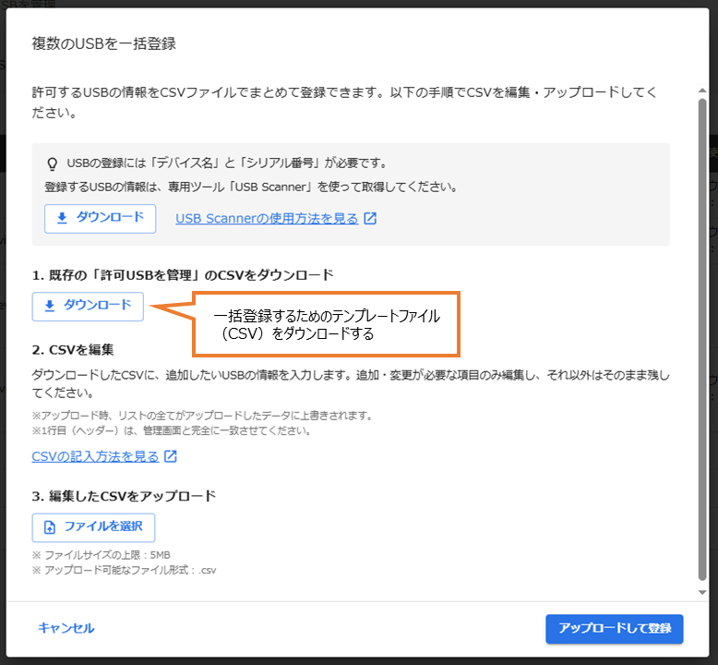Click dialog title 複数のUSBを一括登録
The width and height of the screenshot is (718, 665).
pos(104,43)
